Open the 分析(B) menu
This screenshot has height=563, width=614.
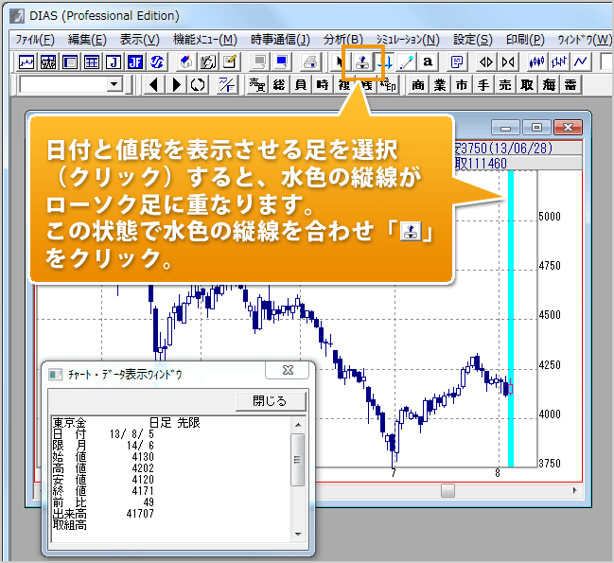pyautogui.click(x=342, y=39)
